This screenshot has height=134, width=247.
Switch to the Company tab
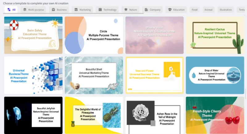click(x=152, y=10)
